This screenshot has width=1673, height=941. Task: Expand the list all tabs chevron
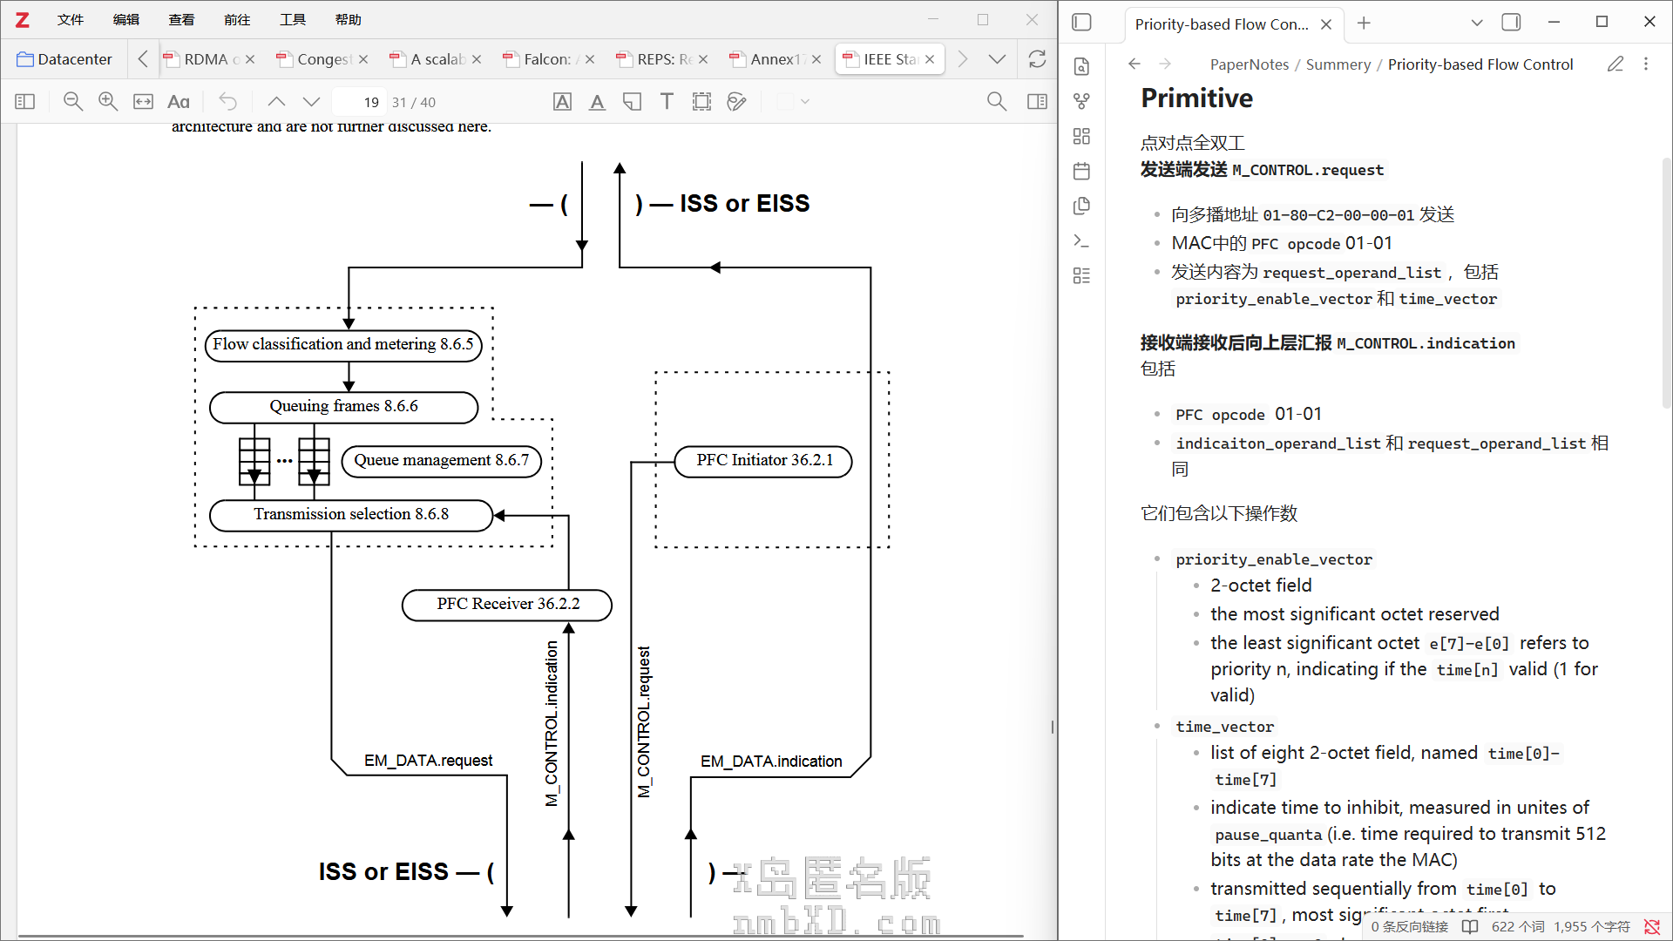point(997,59)
